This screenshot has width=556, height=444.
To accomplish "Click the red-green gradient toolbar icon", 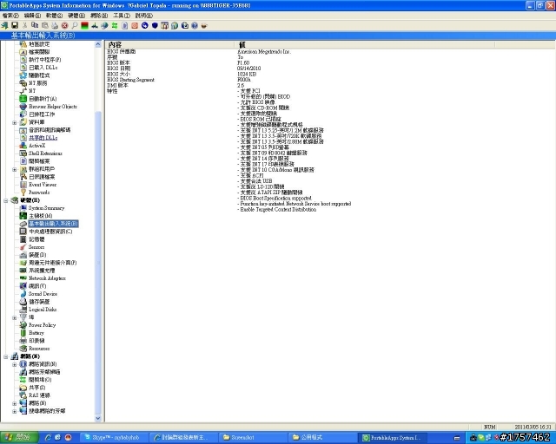I will [x=84, y=25].
